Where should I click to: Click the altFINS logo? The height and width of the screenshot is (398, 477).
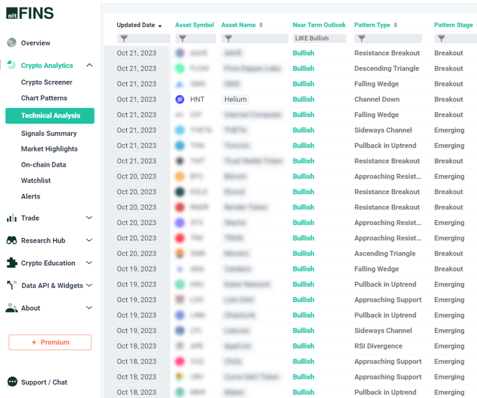pyautogui.click(x=30, y=13)
